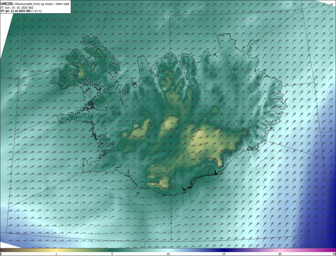Click the 5 tick on the color scale
This screenshot has width=336, height=256.
click(x=112, y=254)
